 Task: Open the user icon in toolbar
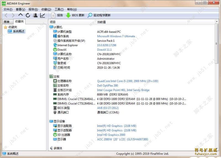[35, 15]
